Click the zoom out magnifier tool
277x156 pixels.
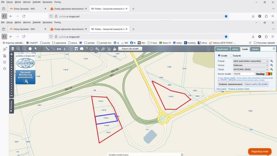[x=24, y=49]
